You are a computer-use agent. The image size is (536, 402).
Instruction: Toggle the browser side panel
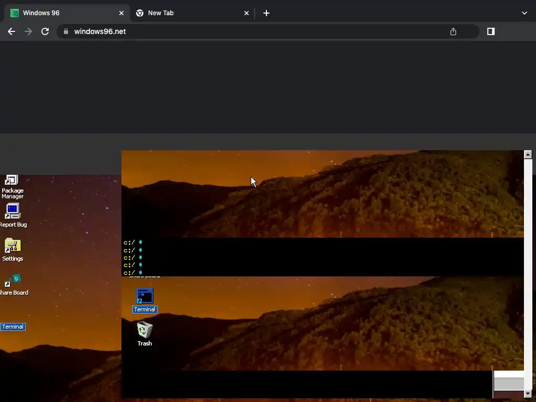[x=491, y=31]
